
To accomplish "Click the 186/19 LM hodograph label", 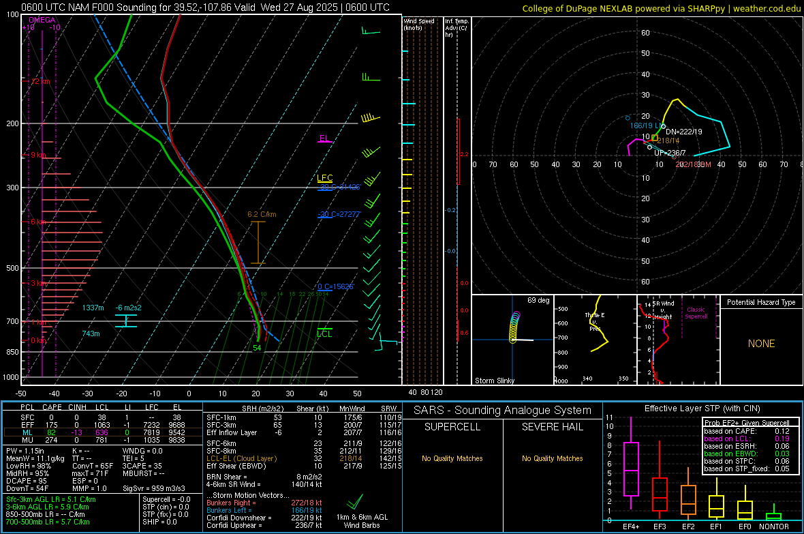I will pos(646,125).
